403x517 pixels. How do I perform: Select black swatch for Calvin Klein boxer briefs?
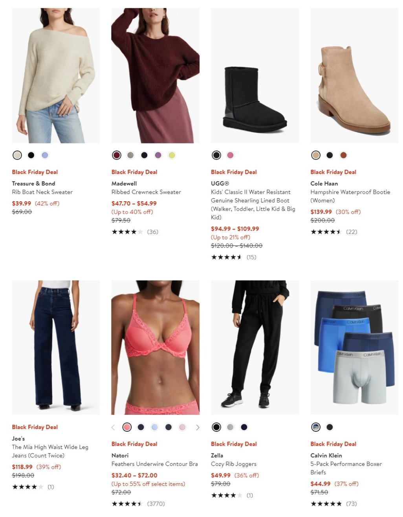click(330, 427)
